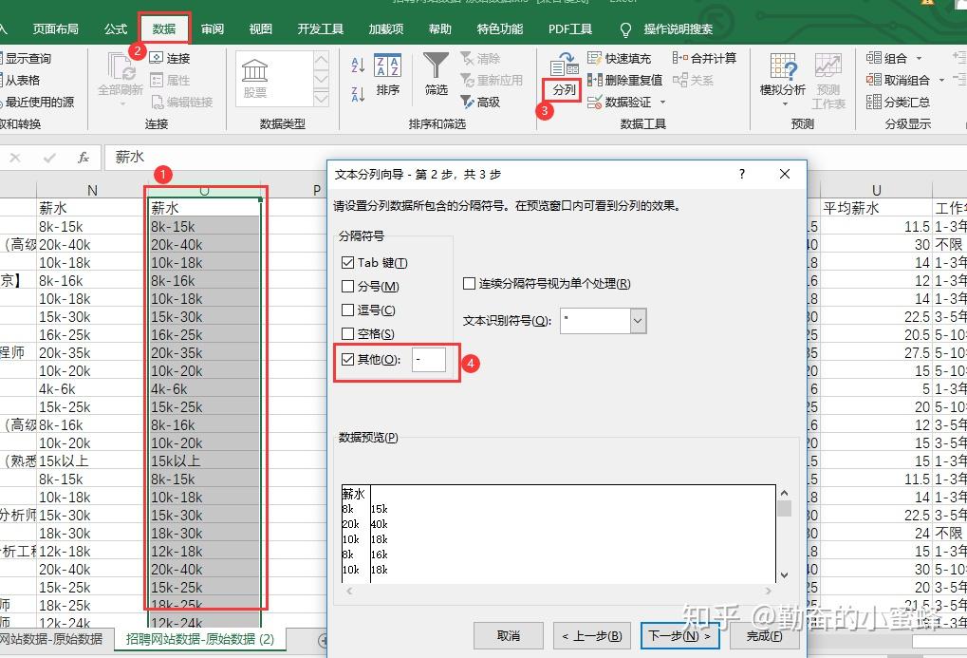Check 连续分隔符号视为单个处理 option
The height and width of the screenshot is (658, 967).
469,284
